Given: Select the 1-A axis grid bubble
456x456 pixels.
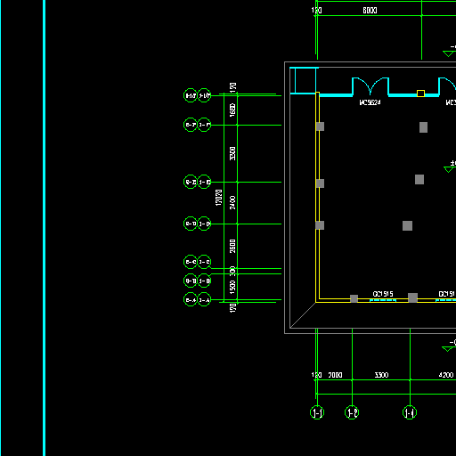Looking at the screenshot, I should coord(204,299).
